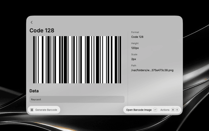Click the K shortcut key hint

coord(177,110)
